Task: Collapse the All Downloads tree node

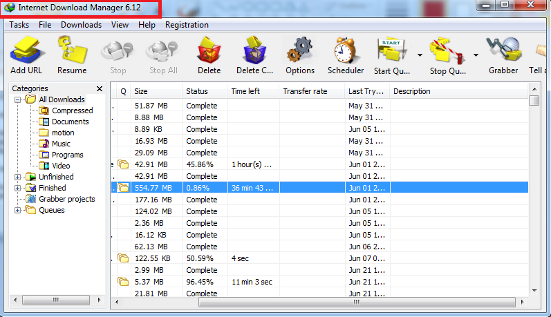Action: pyautogui.click(x=17, y=99)
